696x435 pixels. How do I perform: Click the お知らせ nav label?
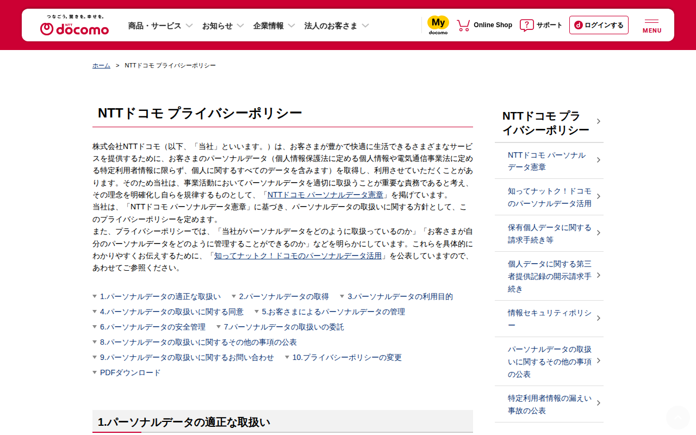tap(217, 26)
